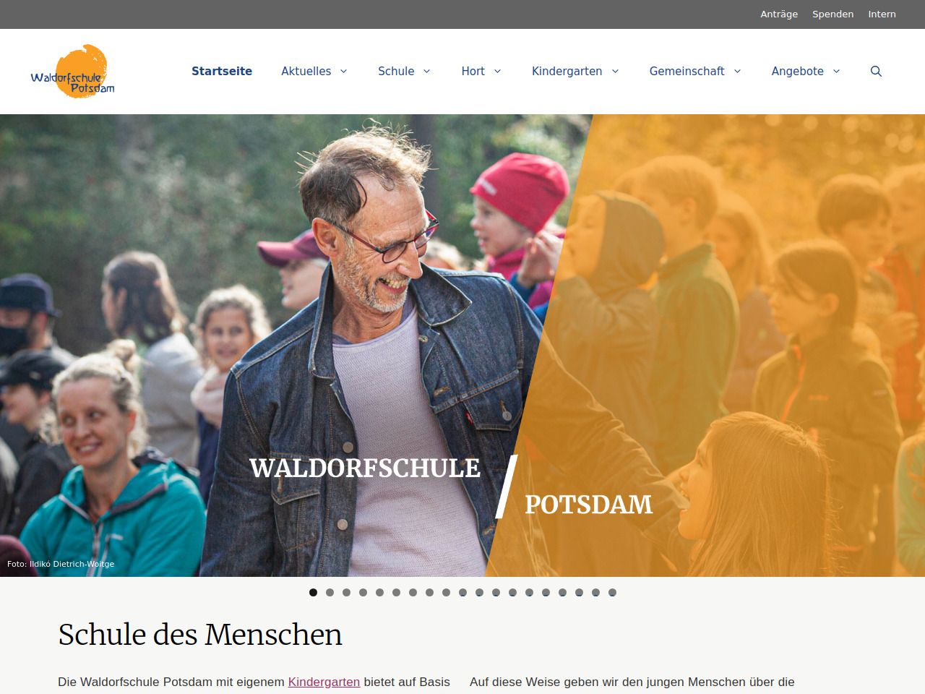Jump to the last slideshow dot
The image size is (925, 694).
pyautogui.click(x=612, y=592)
